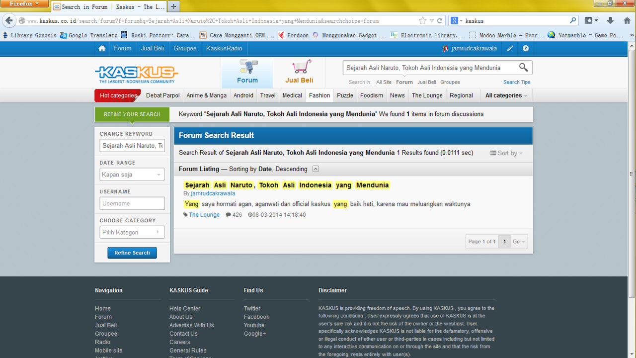Click the browser back arrow button
Image resolution: width=636 pixels, height=358 pixels.
[x=9, y=21]
